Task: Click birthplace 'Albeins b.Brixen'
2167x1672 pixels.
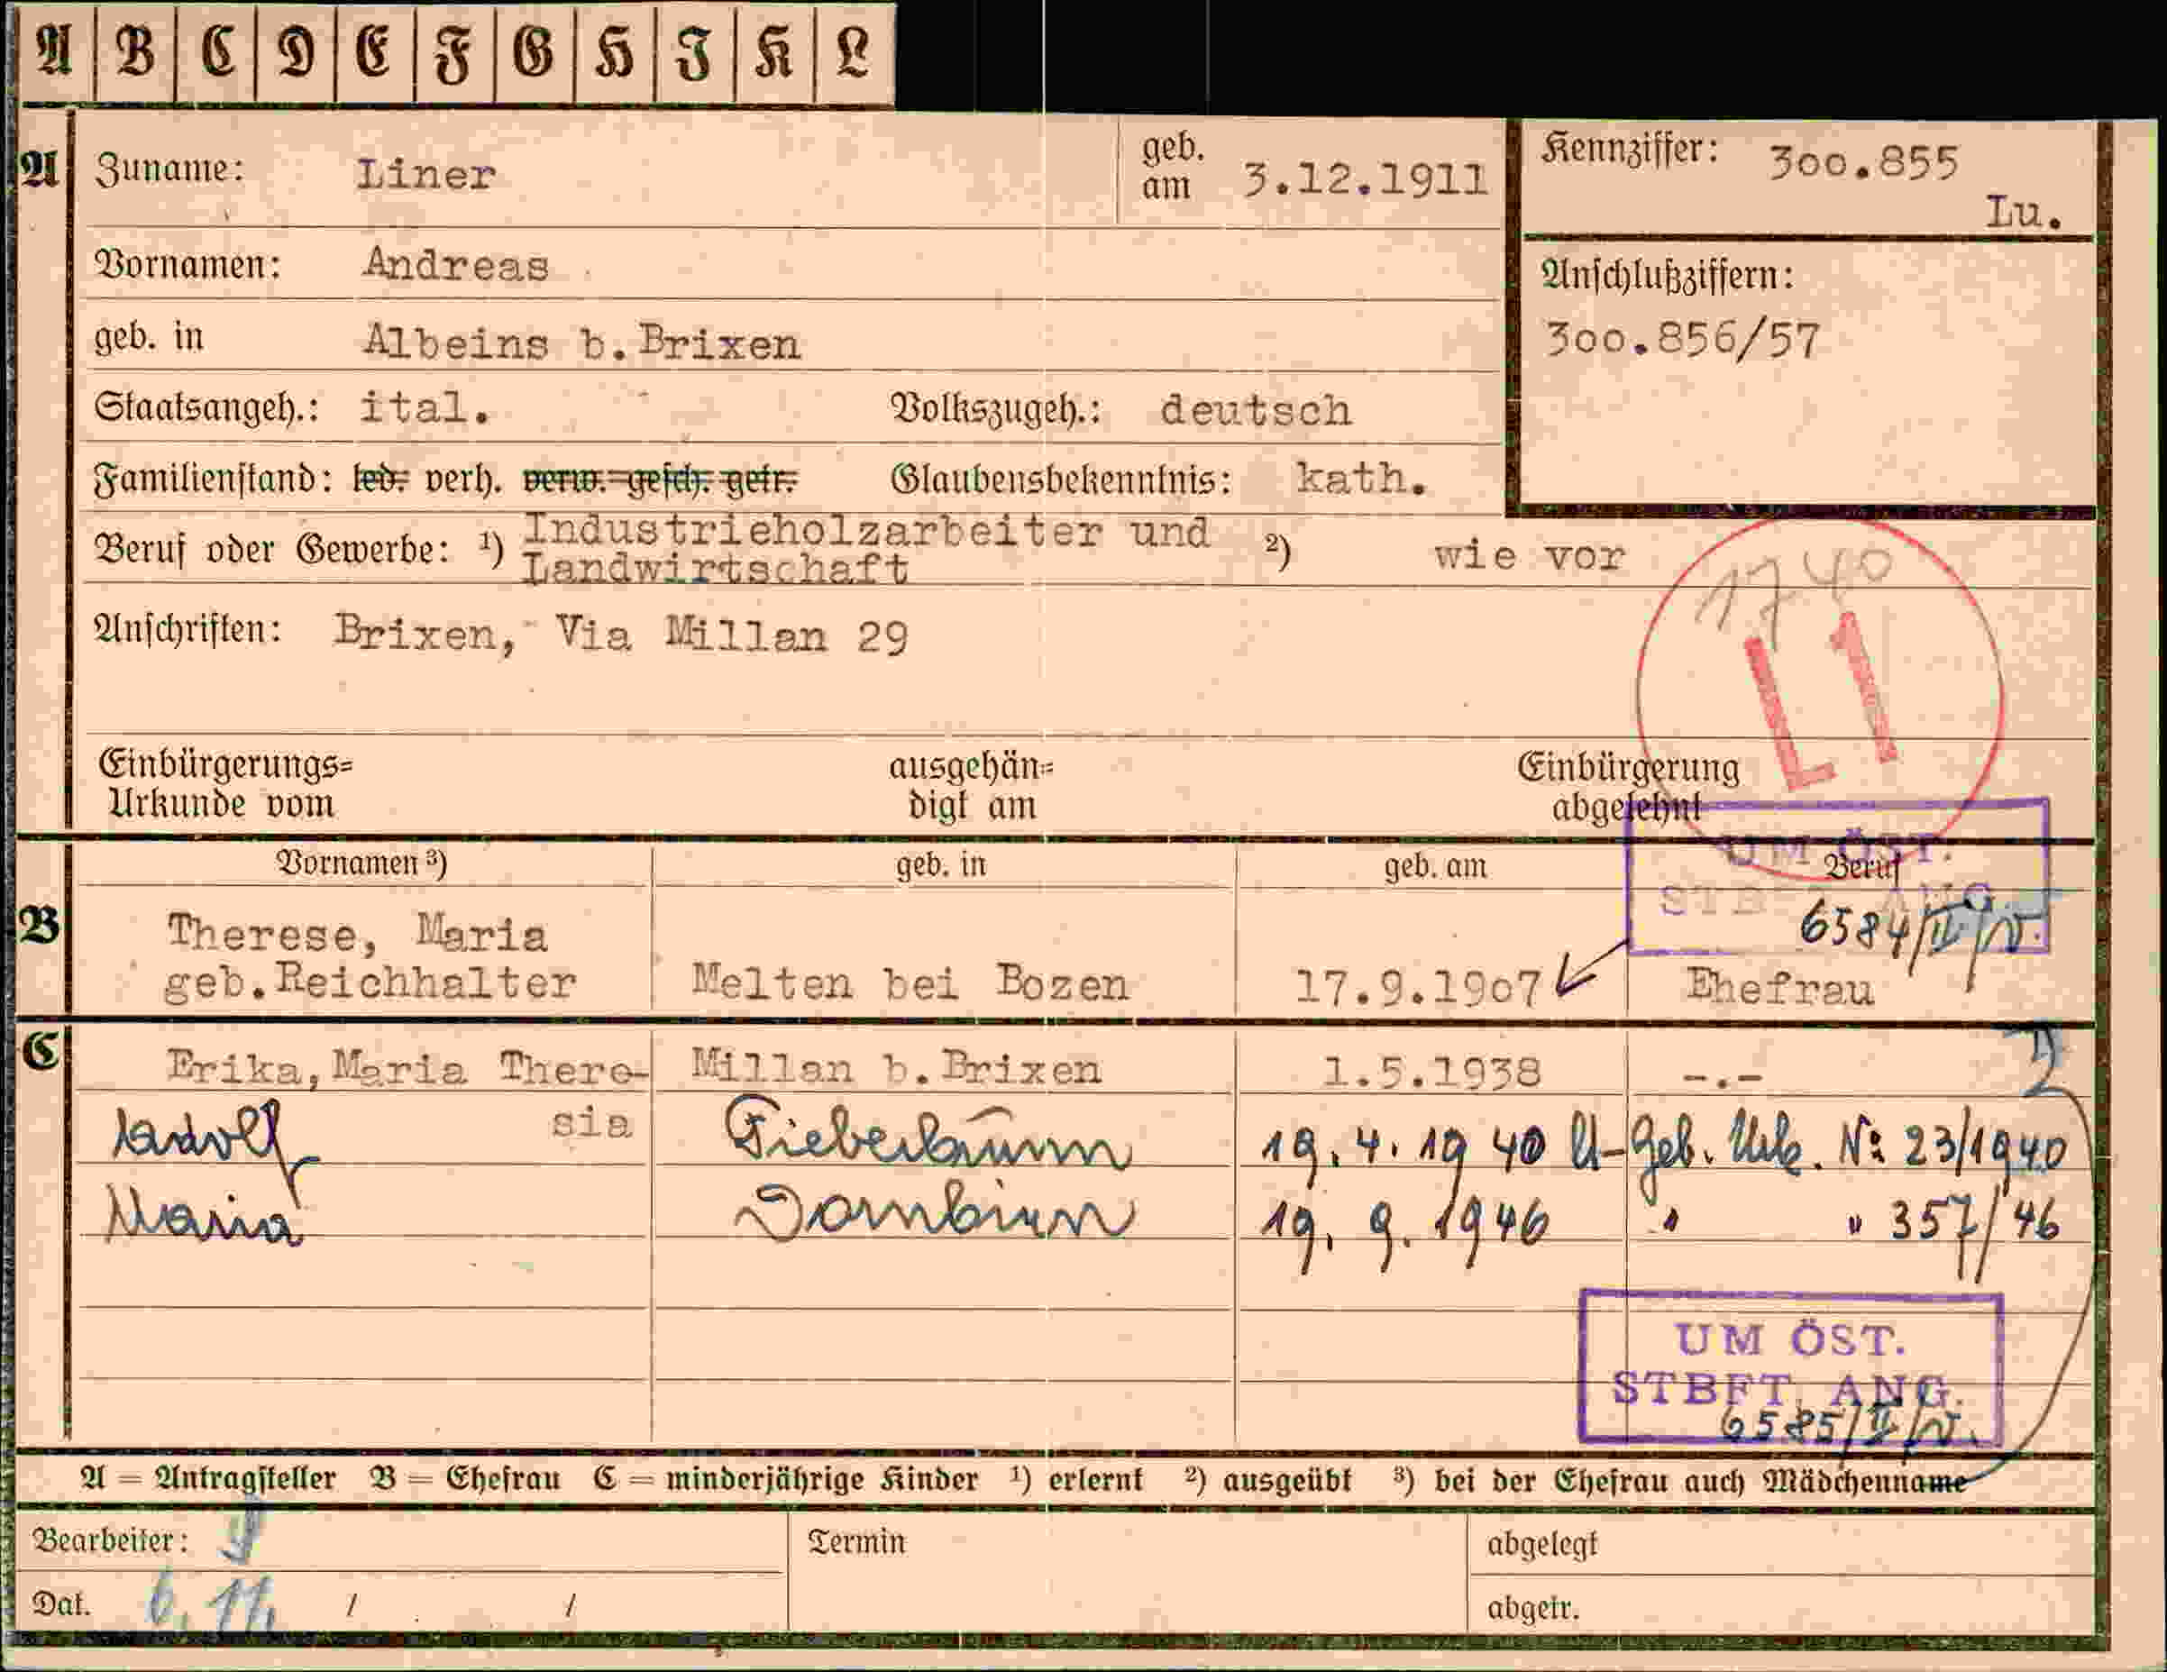Action: [x=582, y=343]
